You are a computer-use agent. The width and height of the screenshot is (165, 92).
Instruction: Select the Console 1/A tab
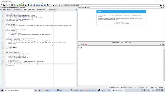click(83, 45)
